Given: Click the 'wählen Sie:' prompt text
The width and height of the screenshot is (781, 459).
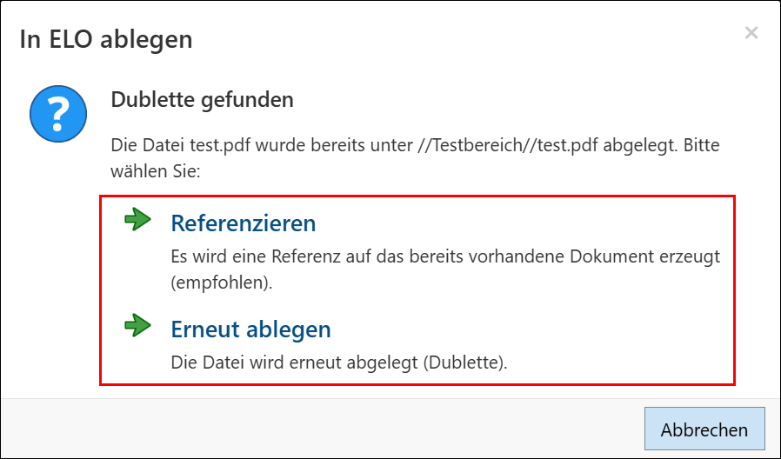Looking at the screenshot, I should [157, 170].
